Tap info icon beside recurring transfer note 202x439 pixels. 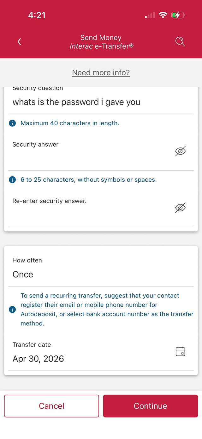[x=12, y=310]
